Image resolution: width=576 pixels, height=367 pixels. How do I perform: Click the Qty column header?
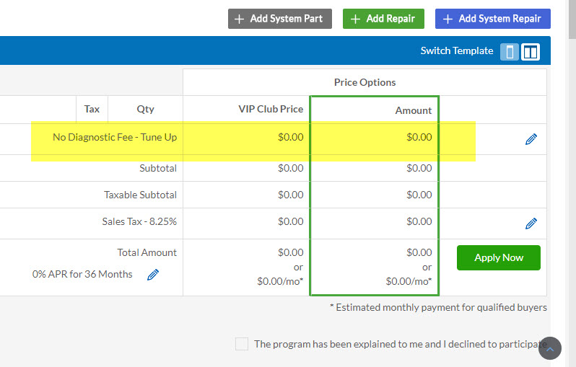[x=145, y=110]
